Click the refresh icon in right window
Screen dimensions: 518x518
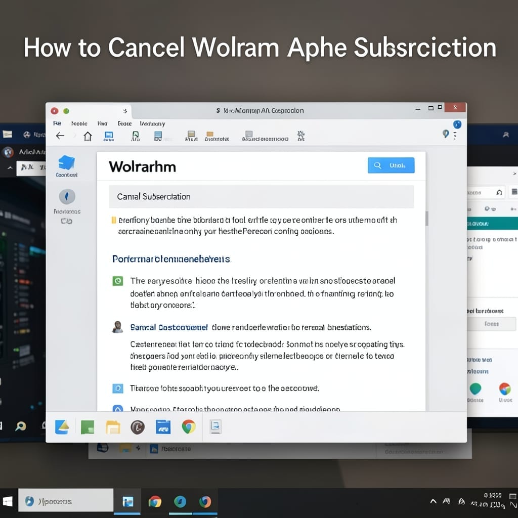tap(499, 192)
